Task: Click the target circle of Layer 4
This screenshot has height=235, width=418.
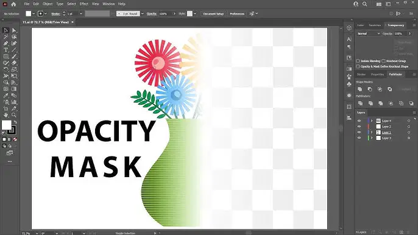Action: point(409,121)
